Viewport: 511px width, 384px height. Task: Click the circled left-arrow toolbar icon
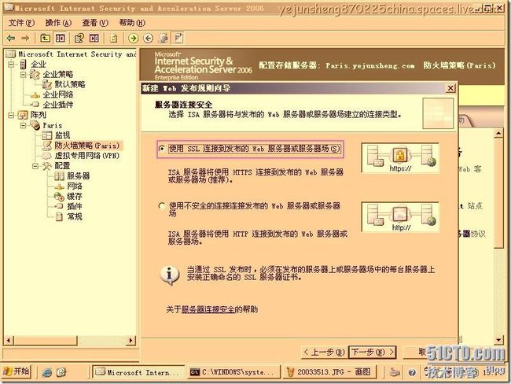(149, 39)
